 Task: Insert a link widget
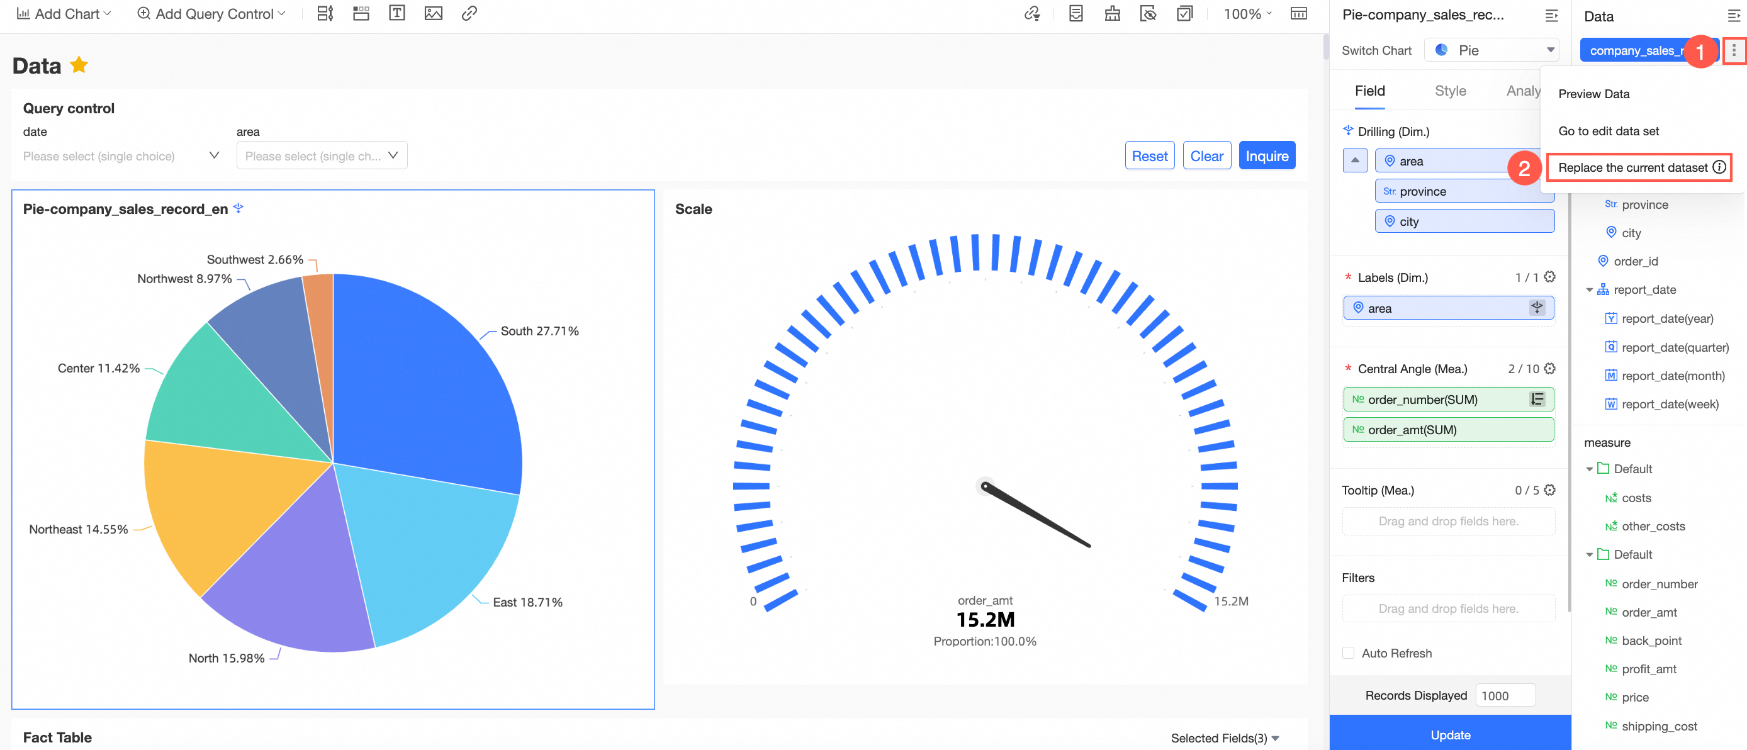[x=469, y=14]
